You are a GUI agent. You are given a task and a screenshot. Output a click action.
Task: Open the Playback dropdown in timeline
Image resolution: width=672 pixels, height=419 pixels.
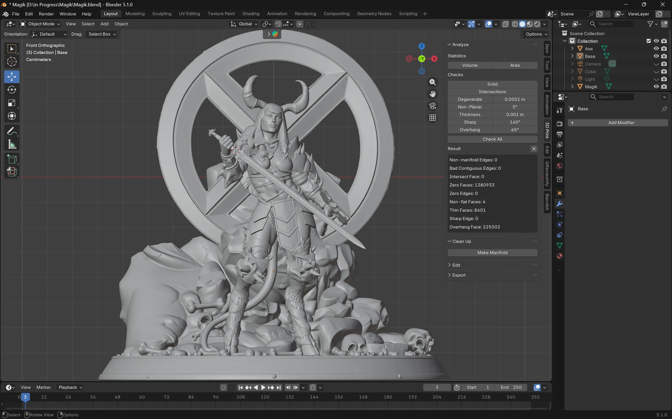[70, 387]
